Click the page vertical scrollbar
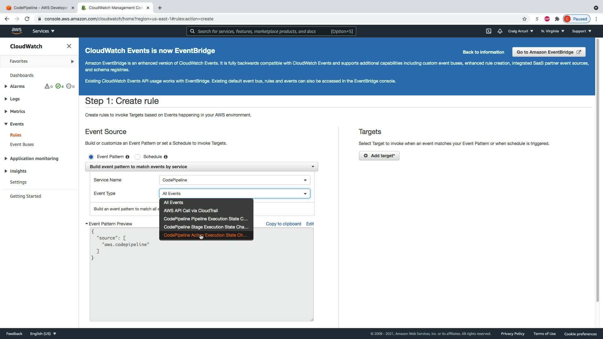This screenshot has height=339, width=603. 597,169
